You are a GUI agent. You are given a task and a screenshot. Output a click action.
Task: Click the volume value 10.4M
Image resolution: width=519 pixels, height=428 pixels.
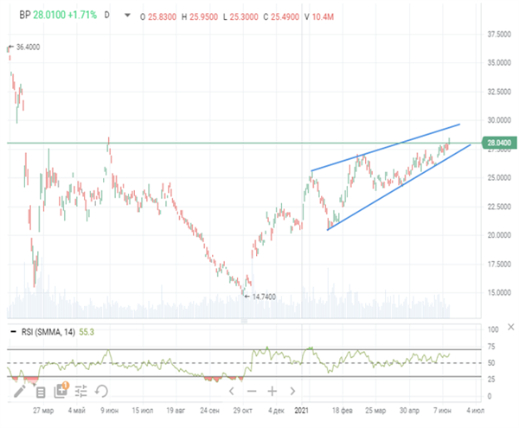(x=323, y=16)
